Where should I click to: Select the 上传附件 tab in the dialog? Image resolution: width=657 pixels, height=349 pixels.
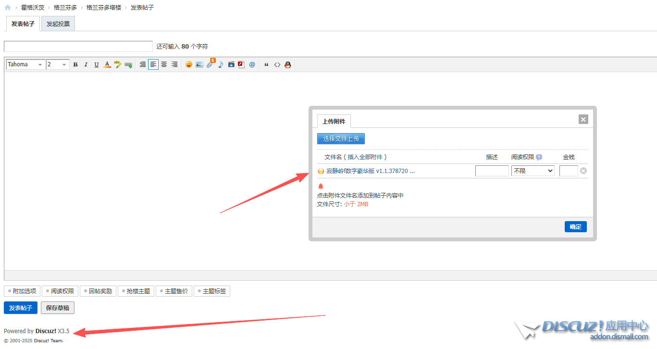point(334,121)
